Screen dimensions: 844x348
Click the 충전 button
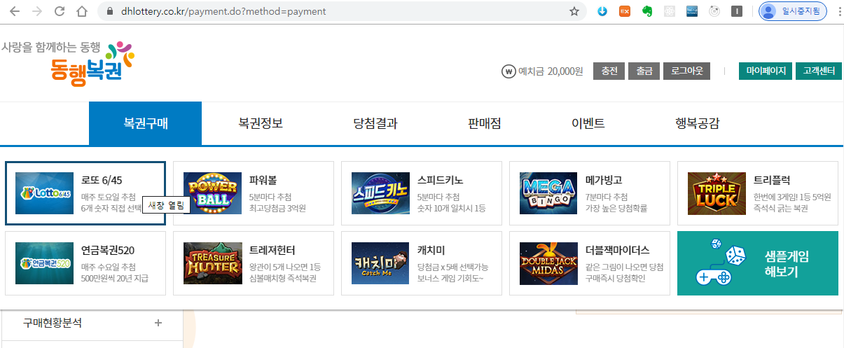coord(609,71)
